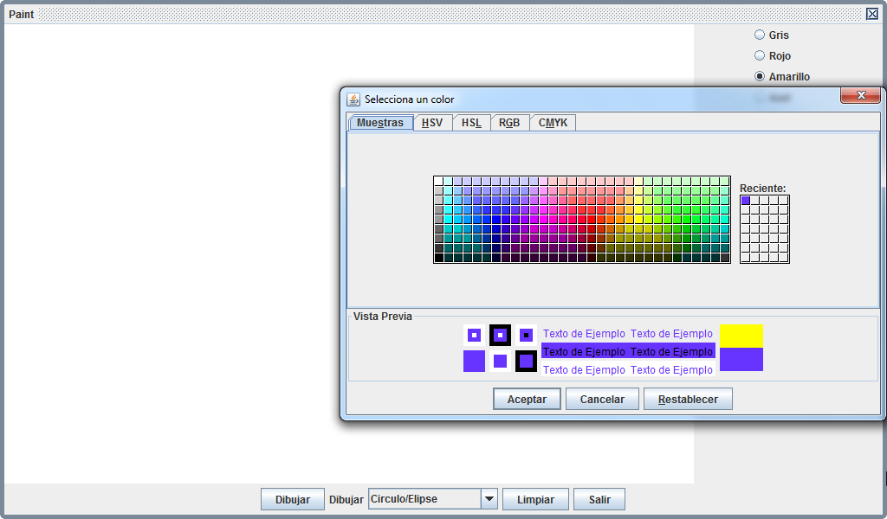Select the Muestras tab

[x=380, y=122]
